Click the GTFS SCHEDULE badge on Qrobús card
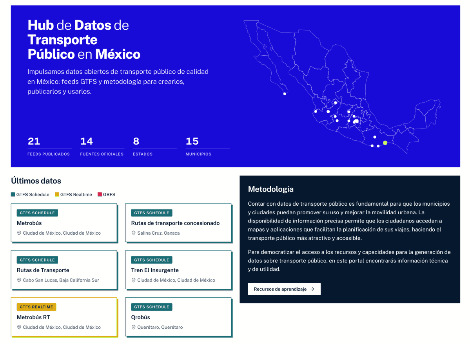The image size is (470, 344). [152, 307]
